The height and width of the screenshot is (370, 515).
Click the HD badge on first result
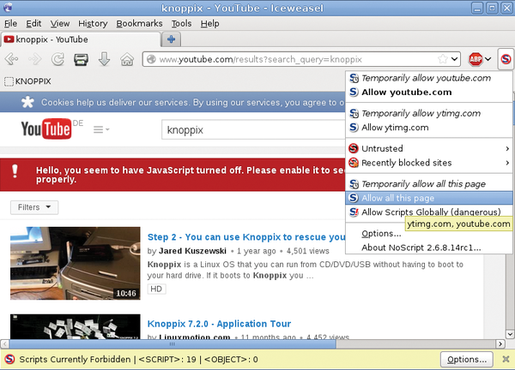point(156,289)
